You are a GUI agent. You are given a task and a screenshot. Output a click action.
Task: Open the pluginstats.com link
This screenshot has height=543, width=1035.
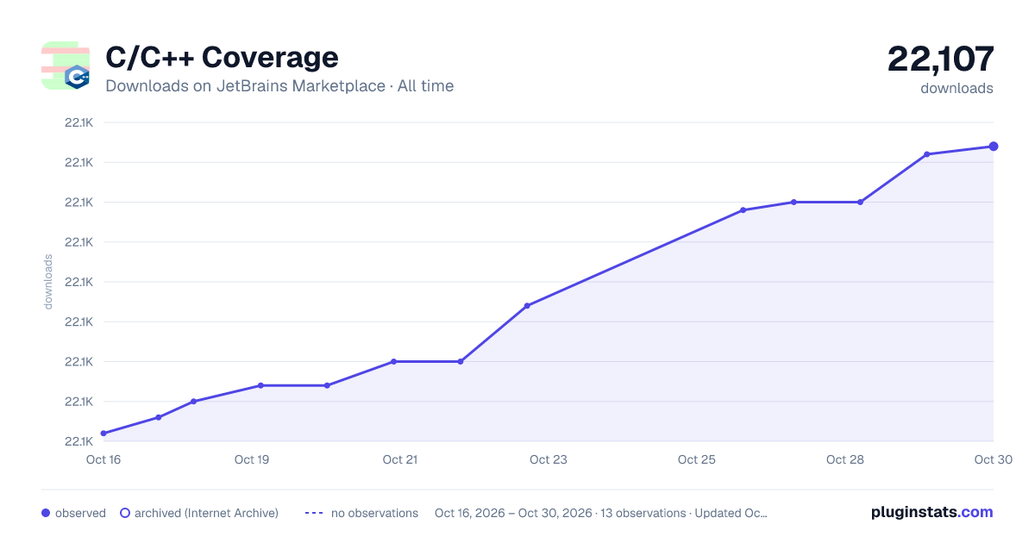932,512
